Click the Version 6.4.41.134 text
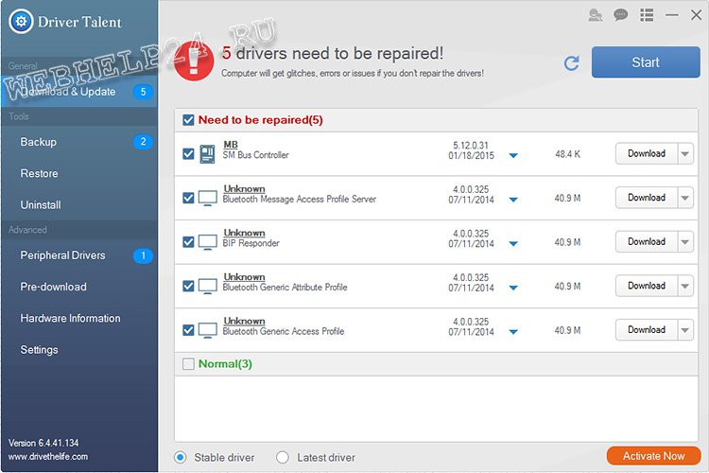 [43, 443]
